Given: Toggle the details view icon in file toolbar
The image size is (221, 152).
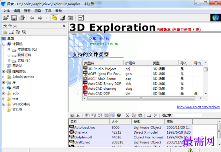Looking at the screenshot, I should [112, 115].
